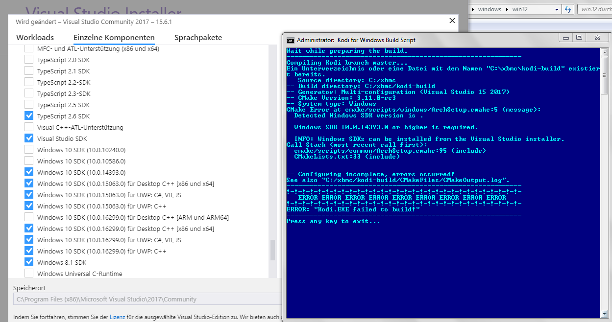Refresh the Explorer folder view
This screenshot has height=322, width=612.
point(568,9)
